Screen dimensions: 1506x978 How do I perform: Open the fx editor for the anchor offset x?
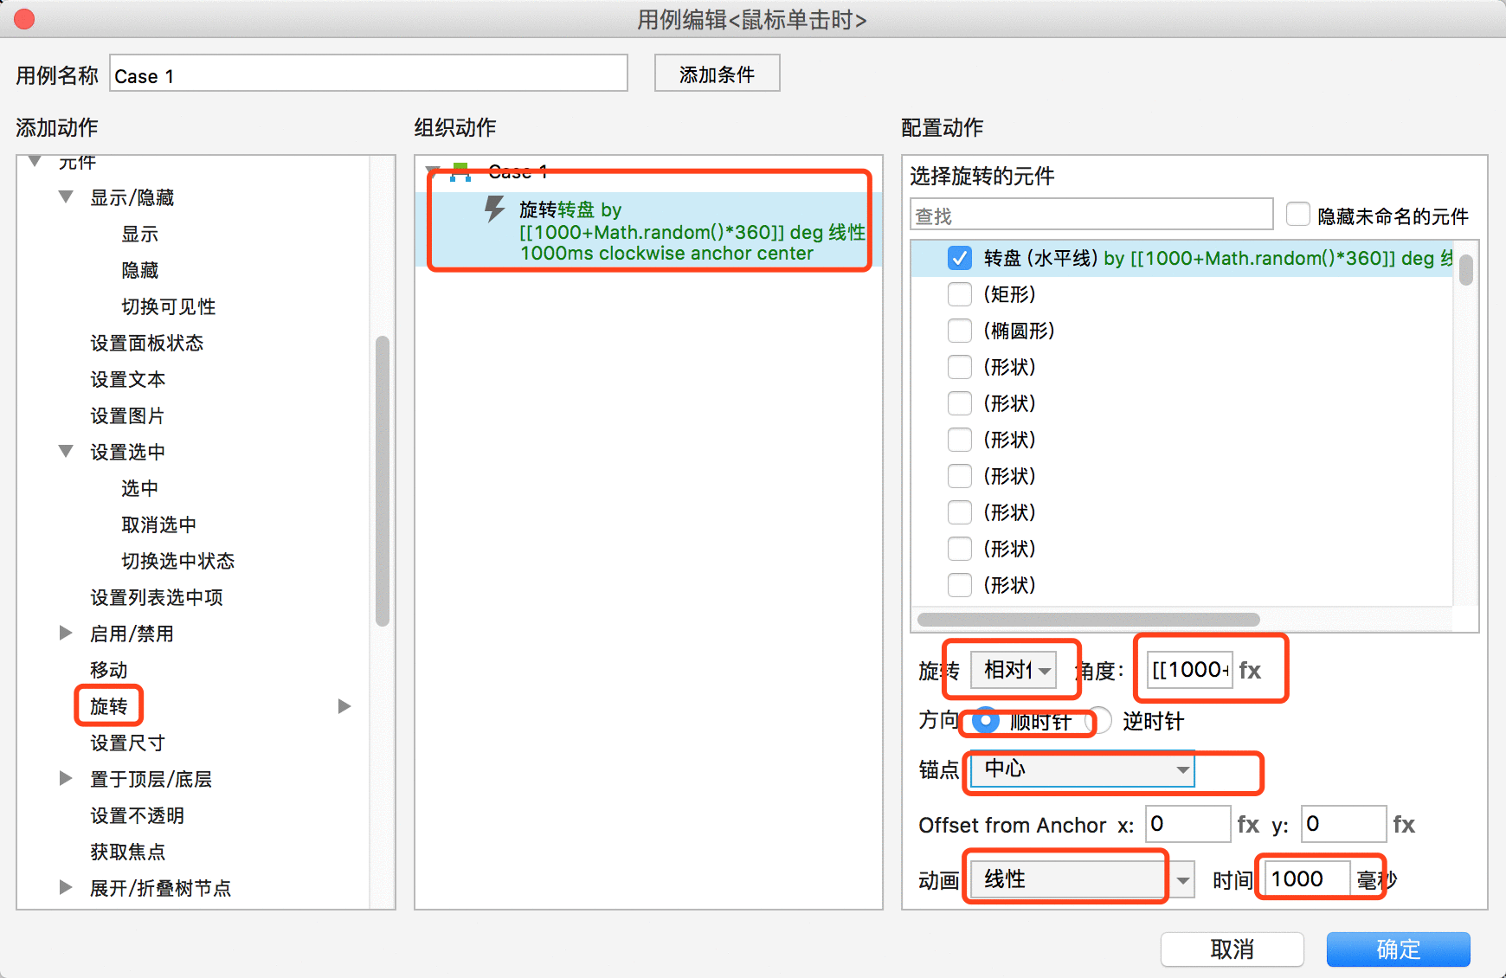click(x=1248, y=824)
